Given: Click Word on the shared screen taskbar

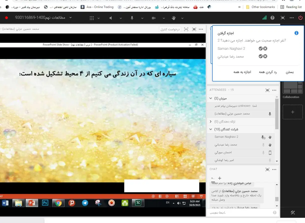Looking at the screenshot, I should click(x=5, y=203).
